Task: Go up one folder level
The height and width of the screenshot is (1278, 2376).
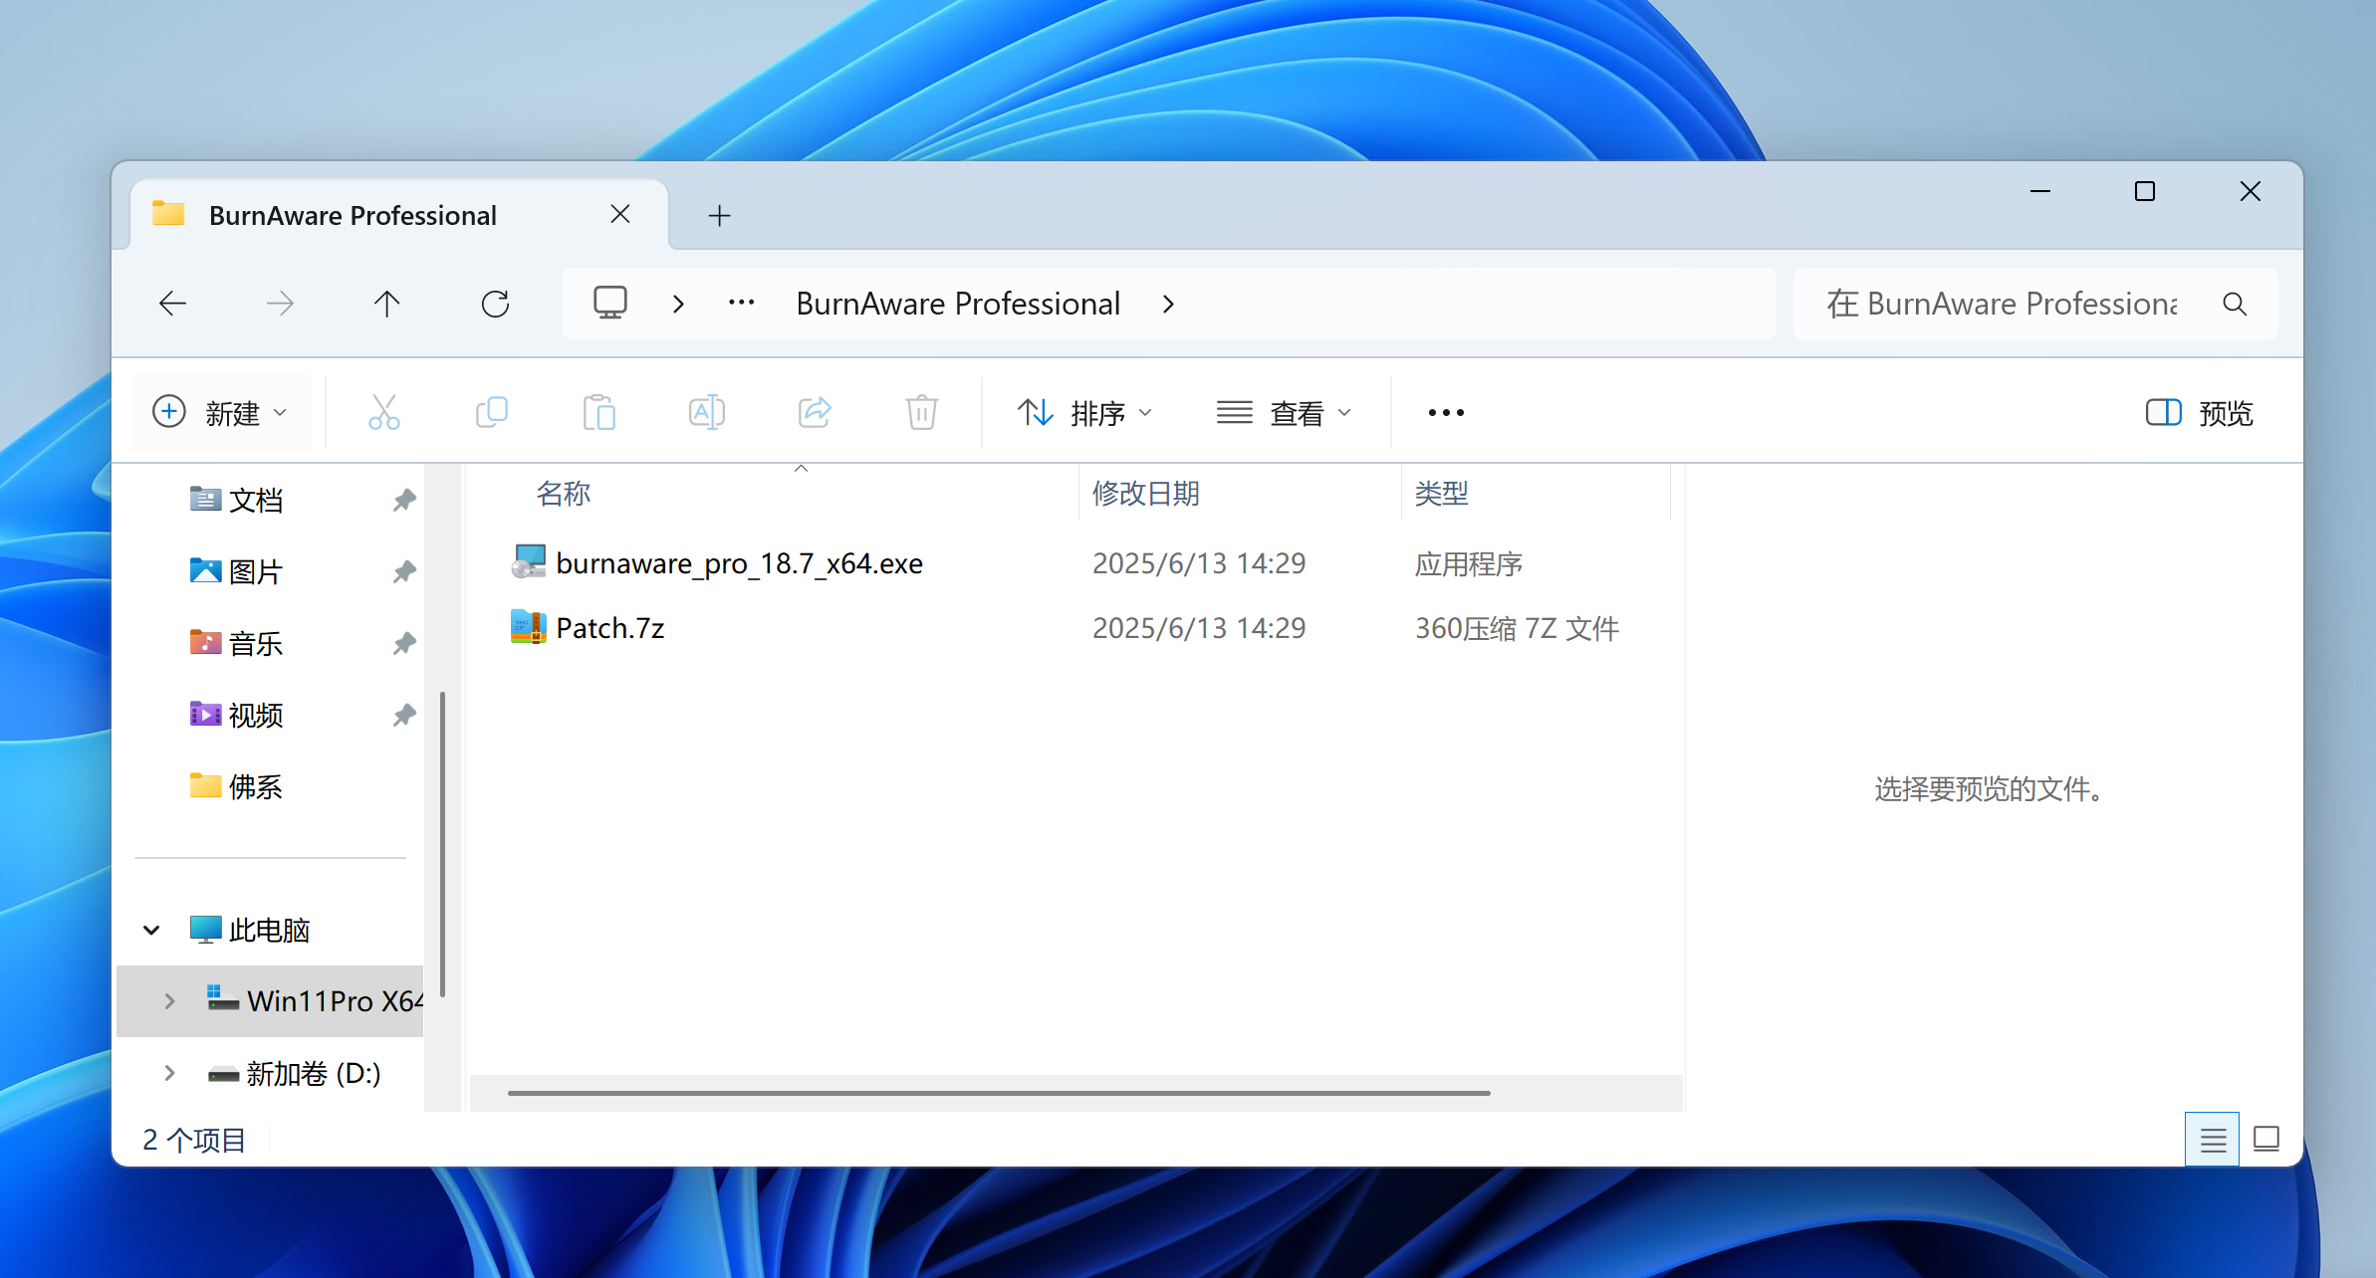Action: 387,304
